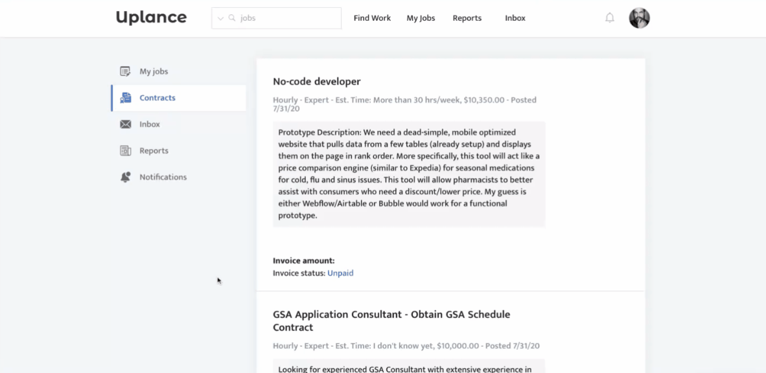Select the Contracts icon in sidebar
Viewport: 766px width, 373px height.
tap(126, 98)
